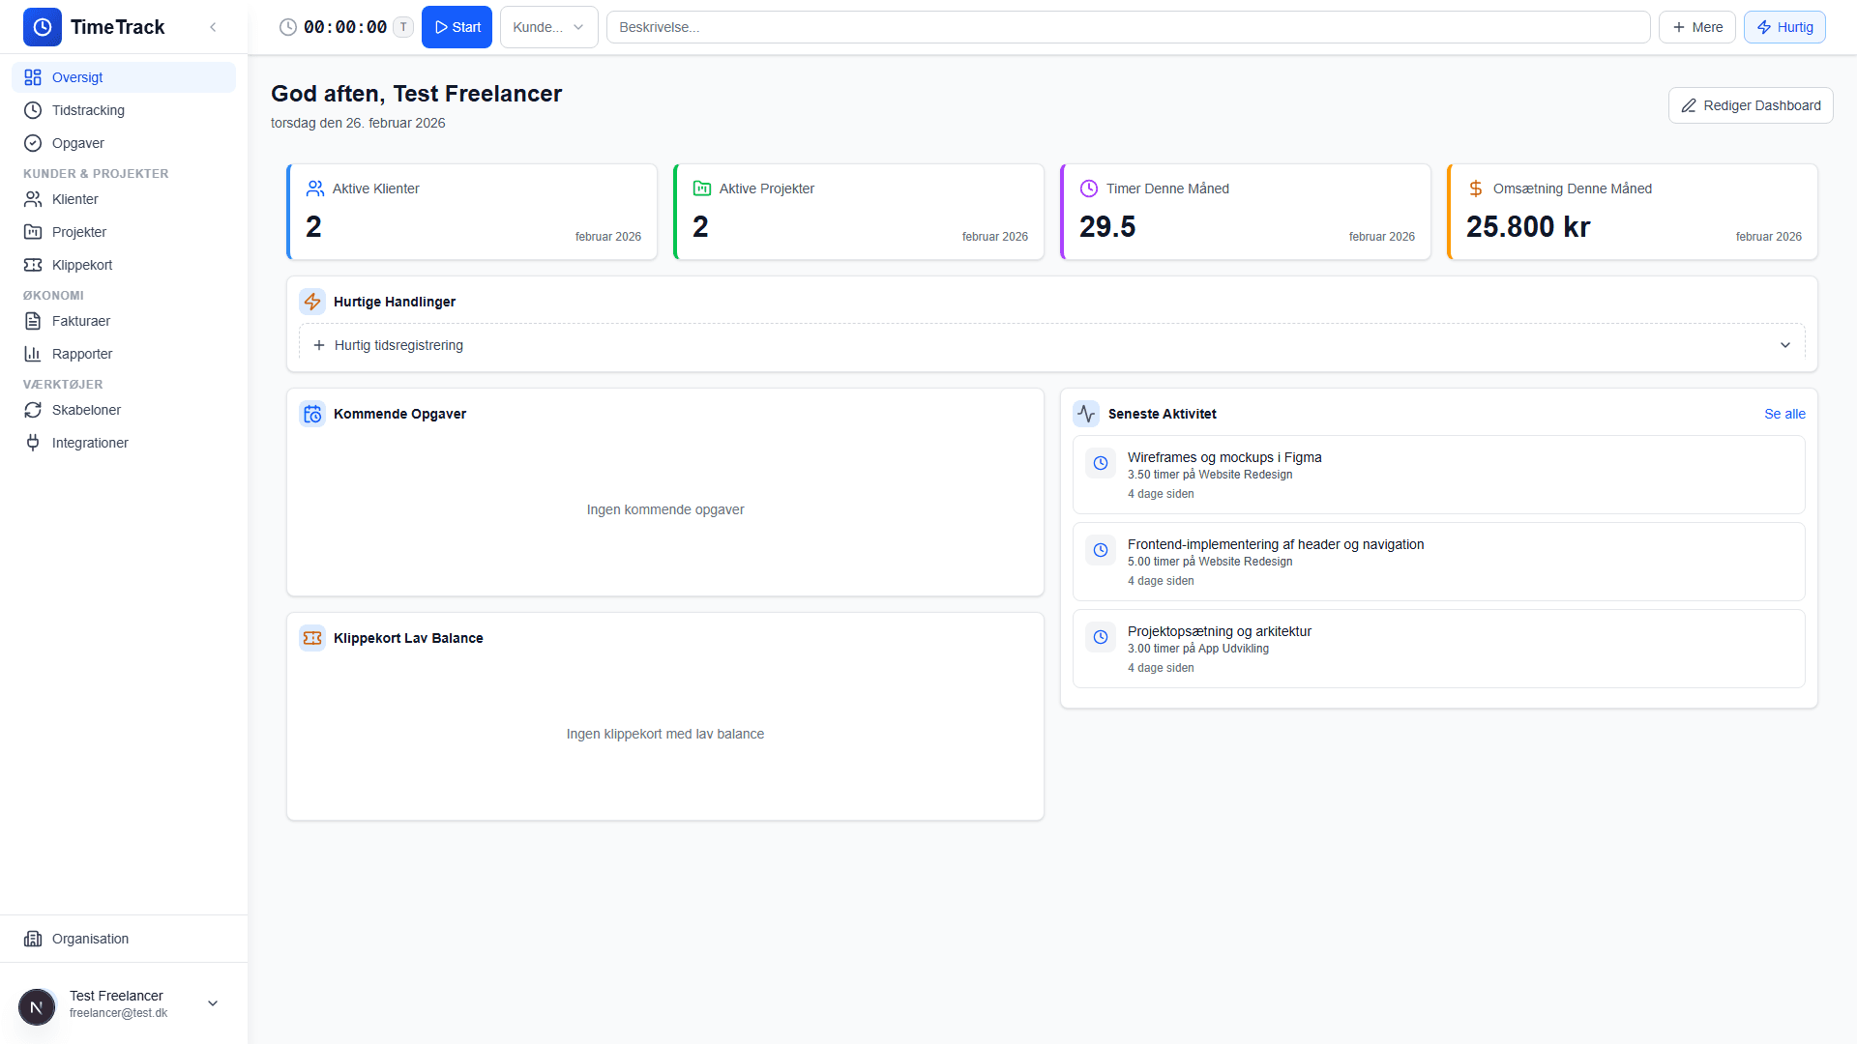Image resolution: width=1857 pixels, height=1044 pixels.
Task: Click the Fakturaer document icon
Action: click(33, 321)
